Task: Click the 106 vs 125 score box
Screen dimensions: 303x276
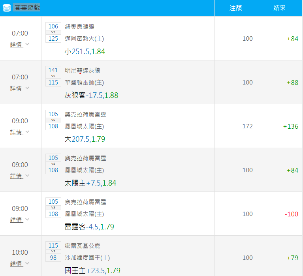Action: 53,32
